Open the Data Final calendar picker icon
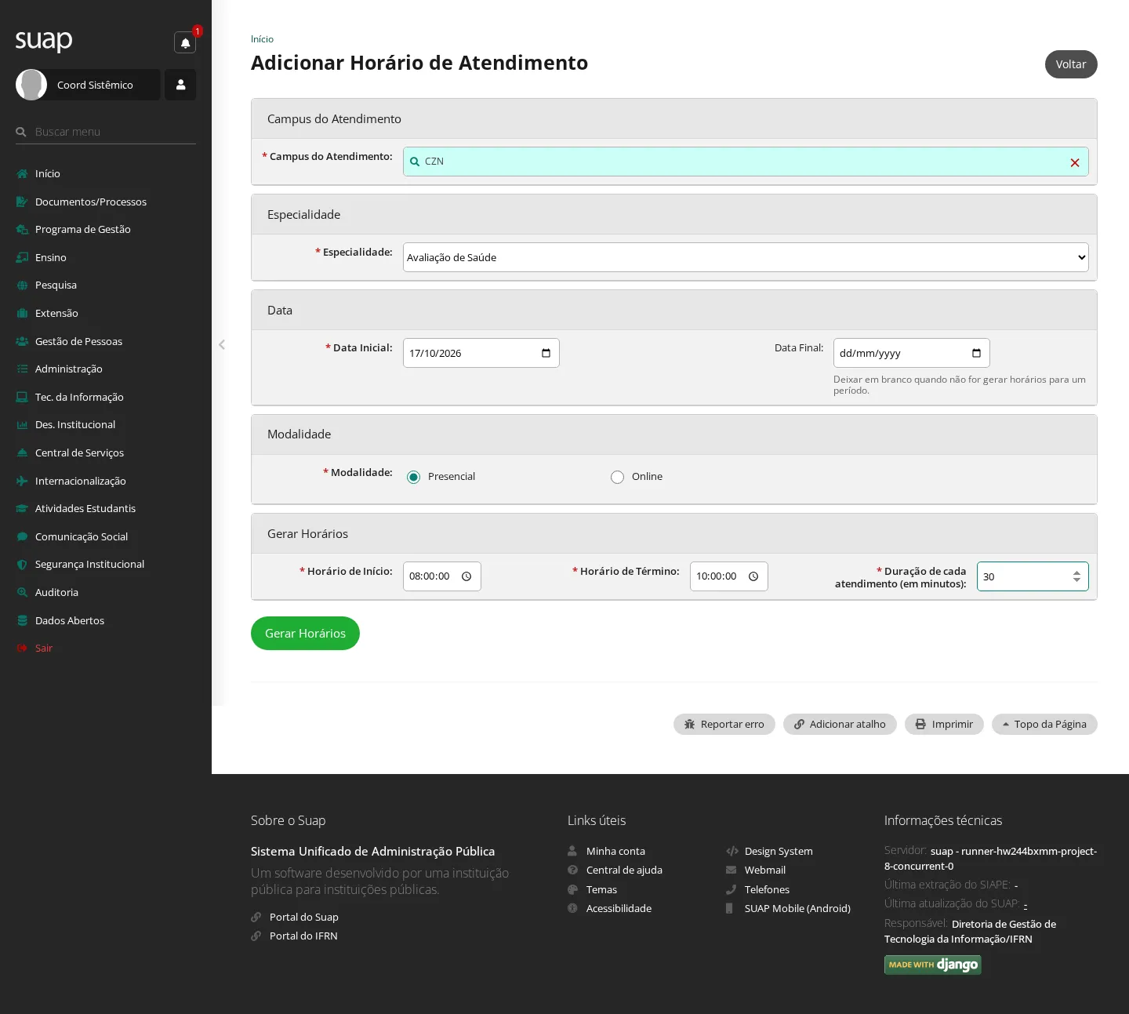Screen dimensions: 1129x1014 point(976,353)
